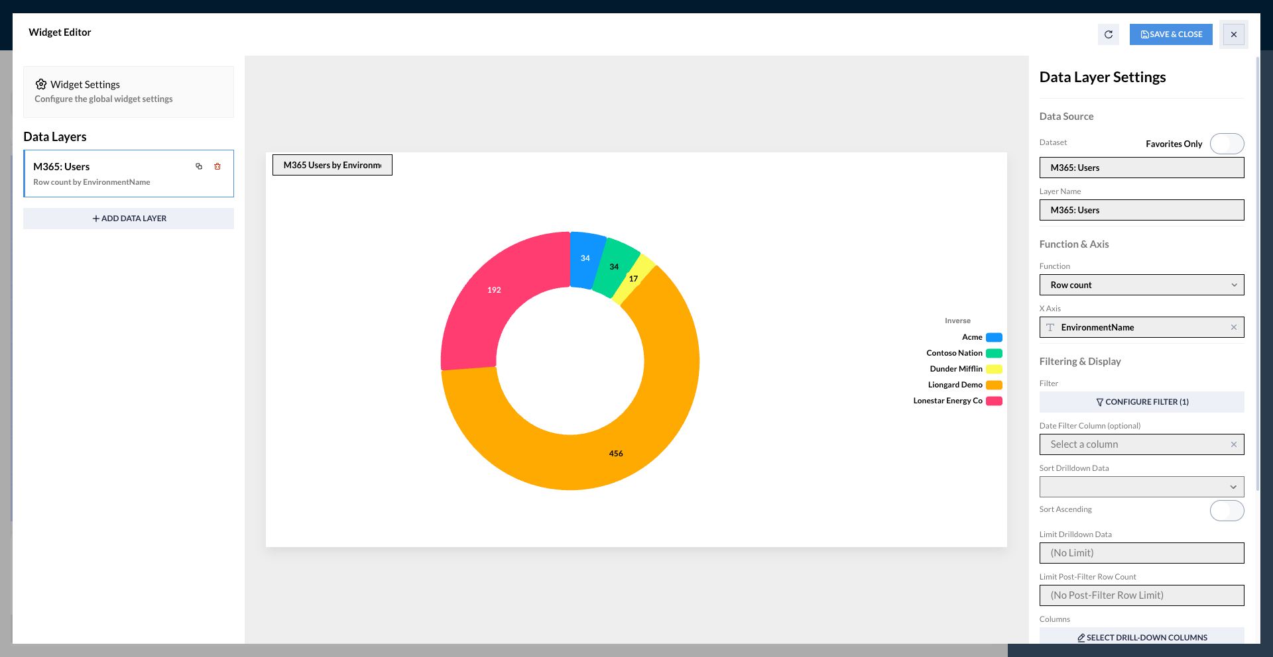The width and height of the screenshot is (1273, 657).
Task: Click the Liongard Demo legend label
Action: 955,385
